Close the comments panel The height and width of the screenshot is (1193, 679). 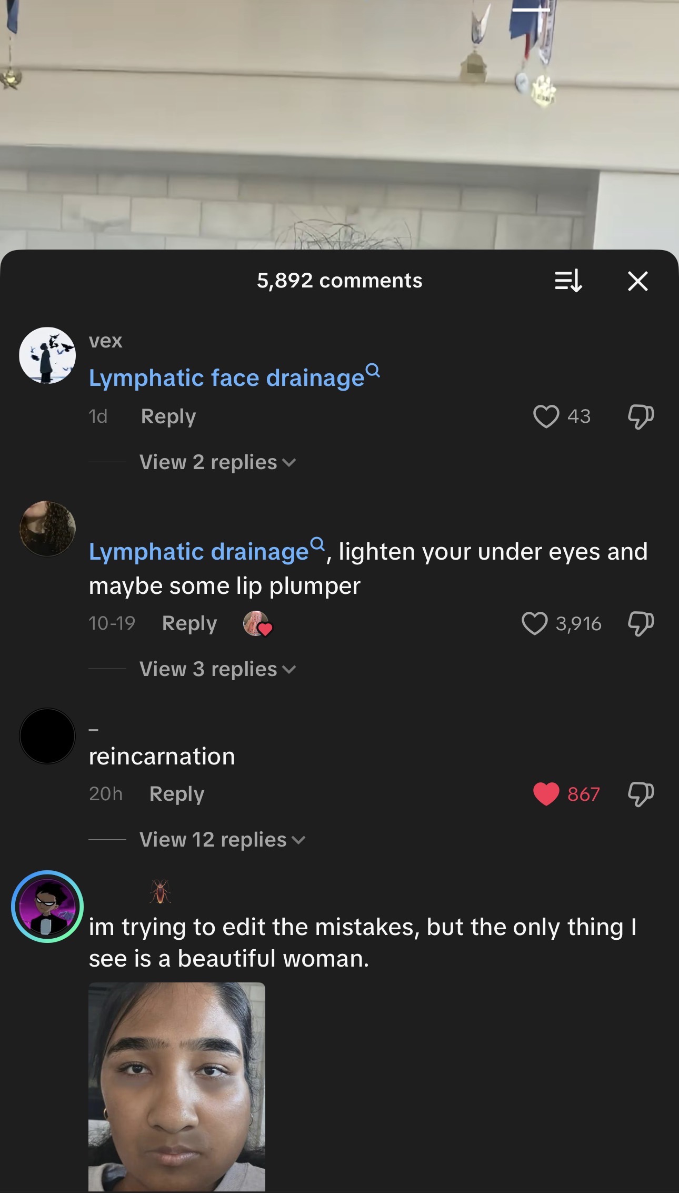637,281
